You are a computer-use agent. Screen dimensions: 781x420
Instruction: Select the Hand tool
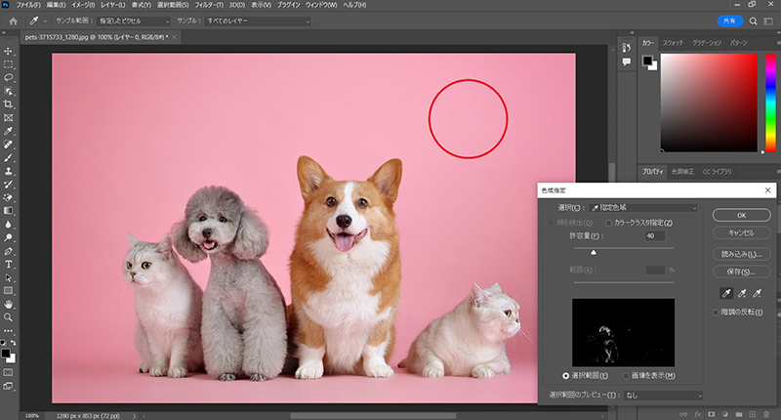(x=9, y=304)
